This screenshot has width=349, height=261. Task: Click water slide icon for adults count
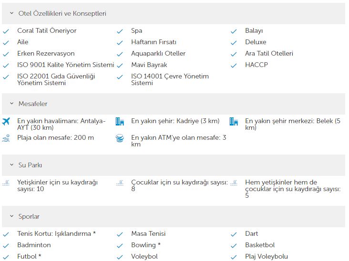click(6, 183)
